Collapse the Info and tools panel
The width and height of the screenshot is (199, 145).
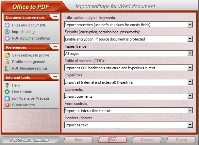tap(55, 77)
